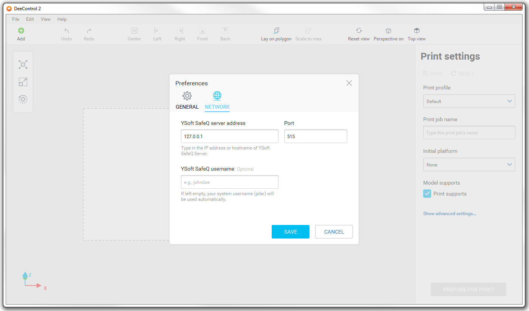The image size is (529, 311).
Task: Click the fit-to-view icon in left panel
Action: (23, 65)
